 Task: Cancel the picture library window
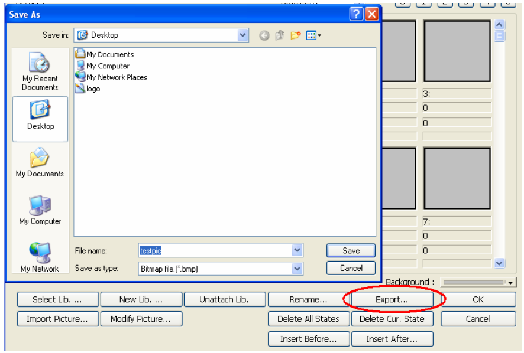click(478, 319)
